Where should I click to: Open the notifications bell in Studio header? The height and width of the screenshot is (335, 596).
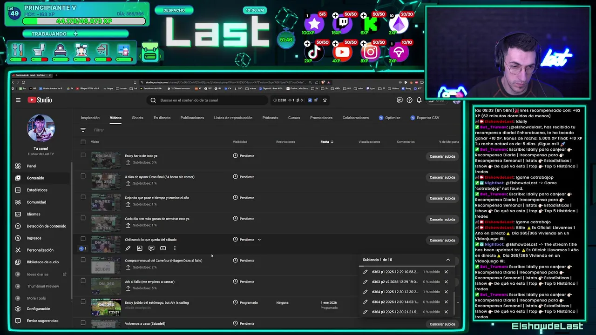tap(419, 100)
